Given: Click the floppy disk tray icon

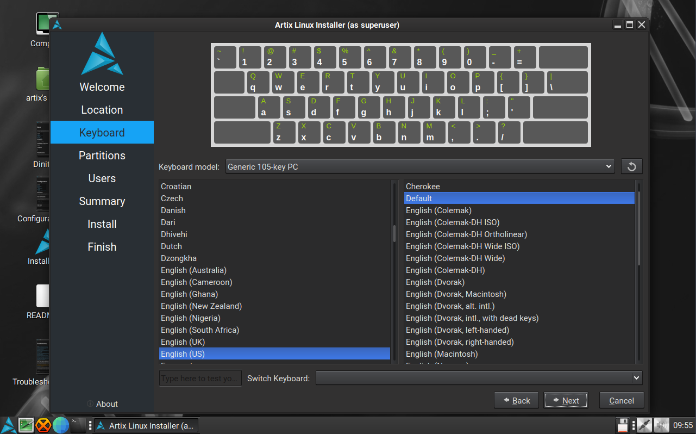Looking at the screenshot, I should (623, 425).
